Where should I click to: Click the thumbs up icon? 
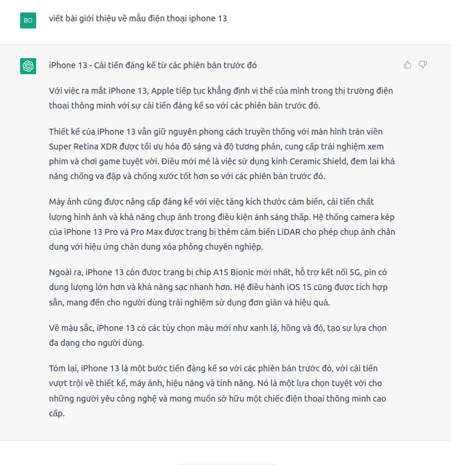408,65
